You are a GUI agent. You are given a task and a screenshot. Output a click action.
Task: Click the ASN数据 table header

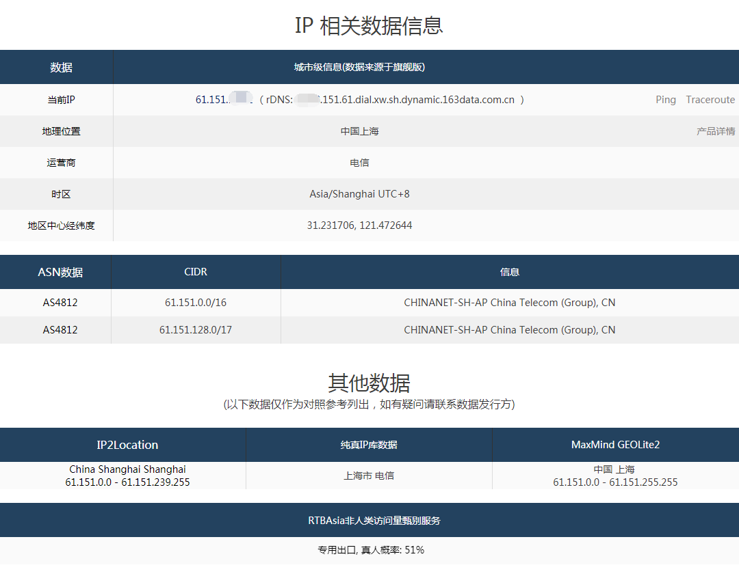tap(60, 273)
